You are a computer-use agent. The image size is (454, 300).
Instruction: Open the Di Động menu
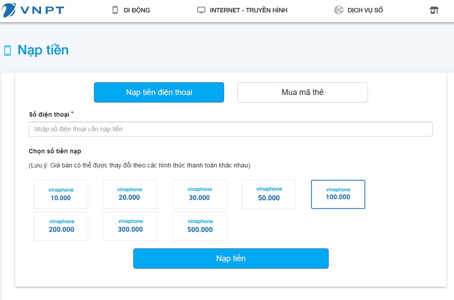pyautogui.click(x=137, y=10)
